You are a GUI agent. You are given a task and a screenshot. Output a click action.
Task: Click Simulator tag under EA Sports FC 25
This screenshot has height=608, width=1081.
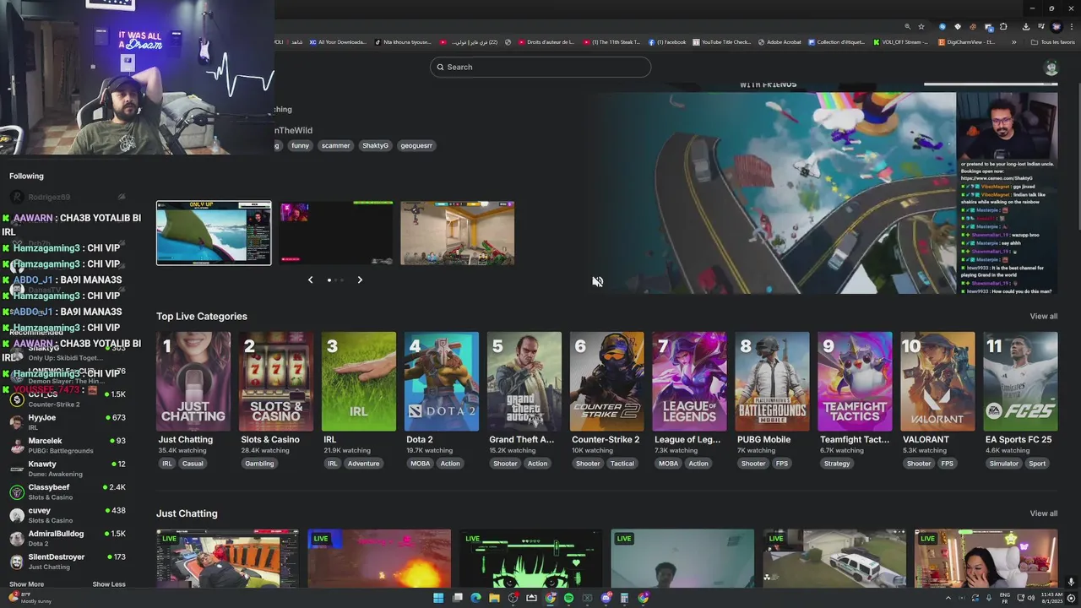[x=1003, y=464]
